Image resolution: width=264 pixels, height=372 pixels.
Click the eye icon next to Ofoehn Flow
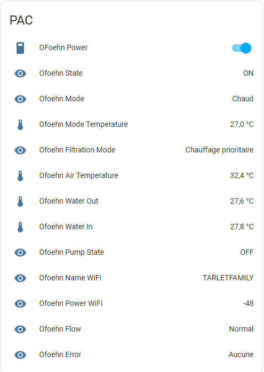coord(20,329)
